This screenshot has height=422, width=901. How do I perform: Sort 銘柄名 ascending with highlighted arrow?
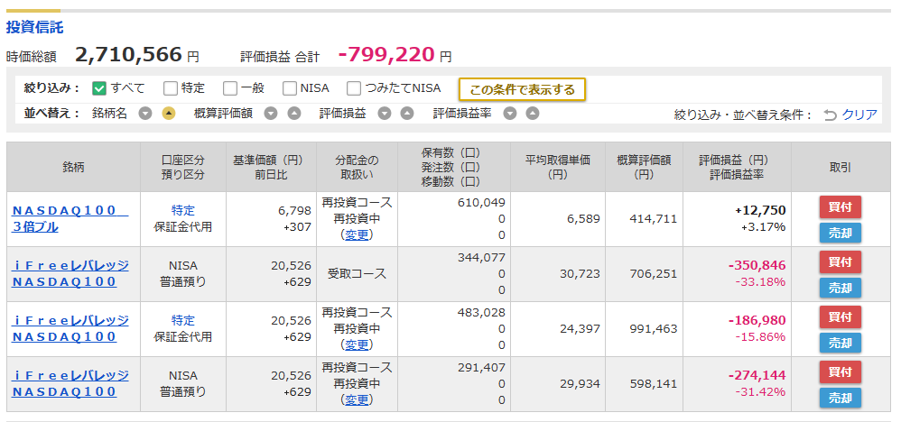click(x=168, y=114)
